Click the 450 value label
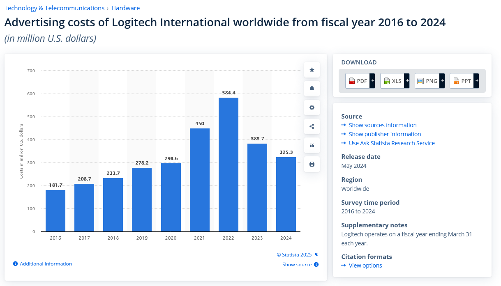The image size is (501, 286). [200, 124]
